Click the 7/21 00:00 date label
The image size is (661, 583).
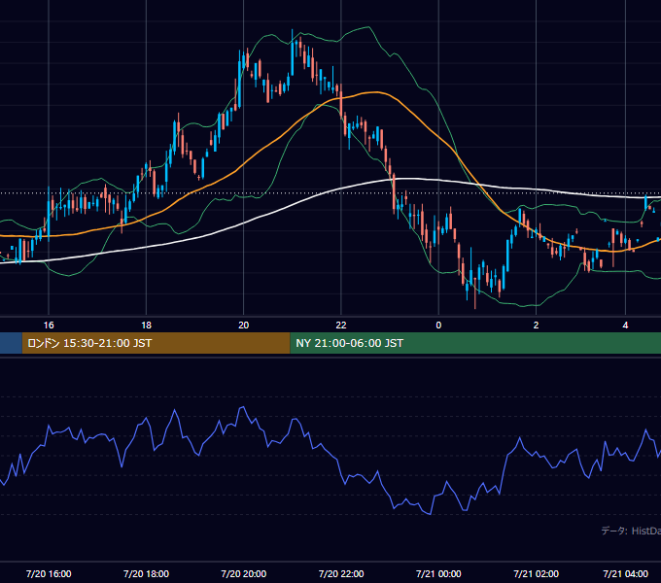(x=438, y=573)
